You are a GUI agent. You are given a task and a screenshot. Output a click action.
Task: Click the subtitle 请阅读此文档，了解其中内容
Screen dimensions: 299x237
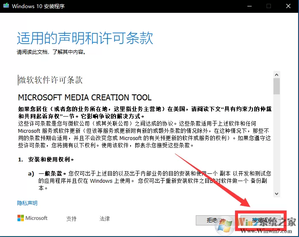coord(51,52)
